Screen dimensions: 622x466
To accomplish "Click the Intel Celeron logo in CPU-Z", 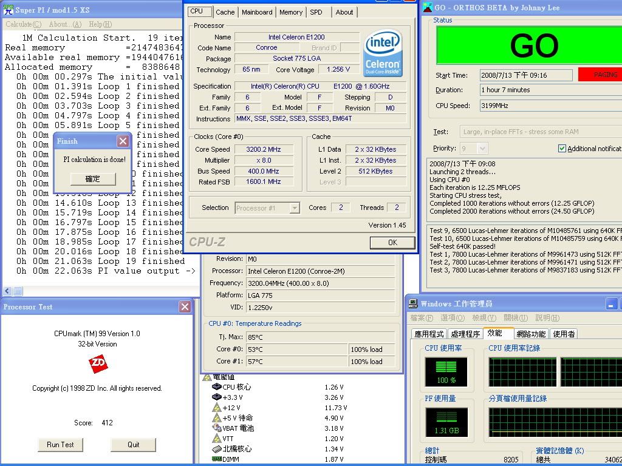I will click(x=383, y=53).
